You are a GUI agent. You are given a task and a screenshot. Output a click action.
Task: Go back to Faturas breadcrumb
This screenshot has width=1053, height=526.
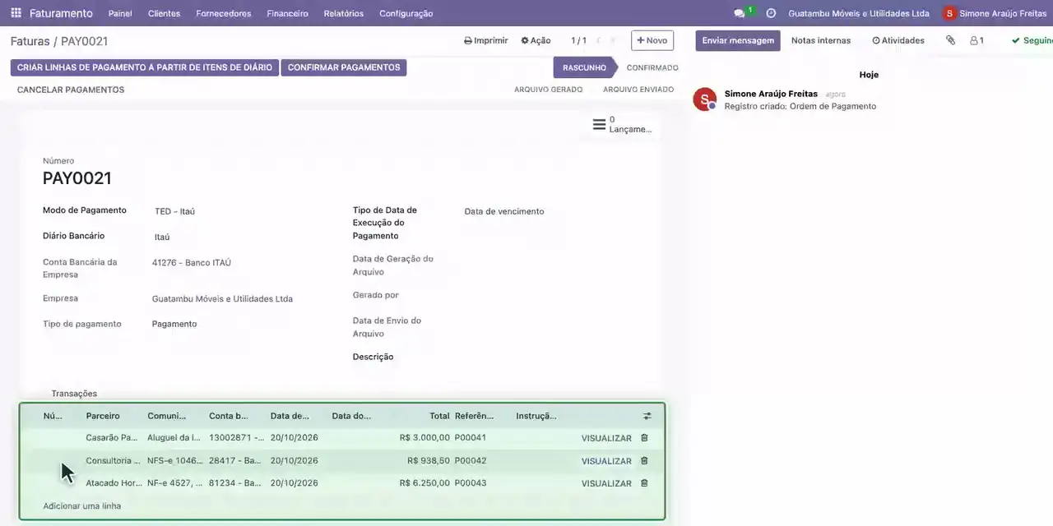pyautogui.click(x=29, y=41)
